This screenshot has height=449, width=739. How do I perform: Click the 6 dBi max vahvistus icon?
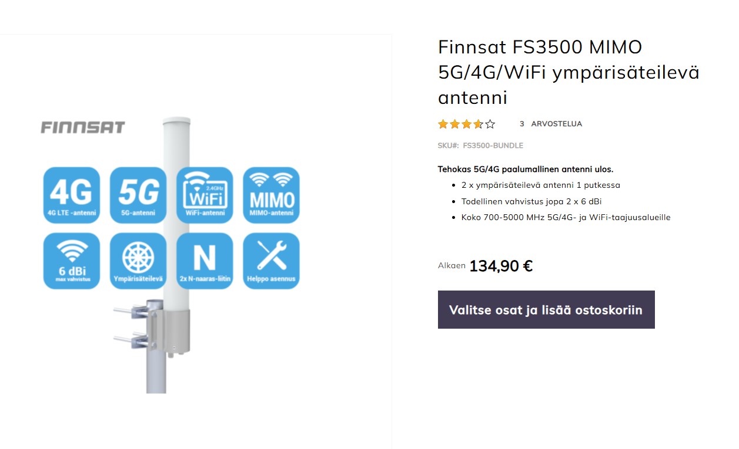coord(72,261)
